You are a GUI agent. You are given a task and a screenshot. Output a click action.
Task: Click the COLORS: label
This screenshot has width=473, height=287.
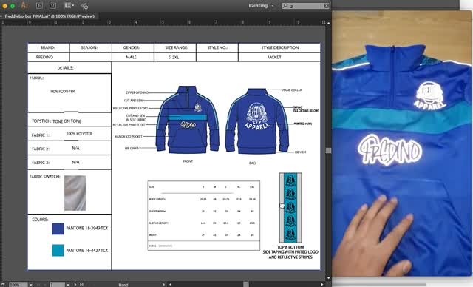coord(40,220)
